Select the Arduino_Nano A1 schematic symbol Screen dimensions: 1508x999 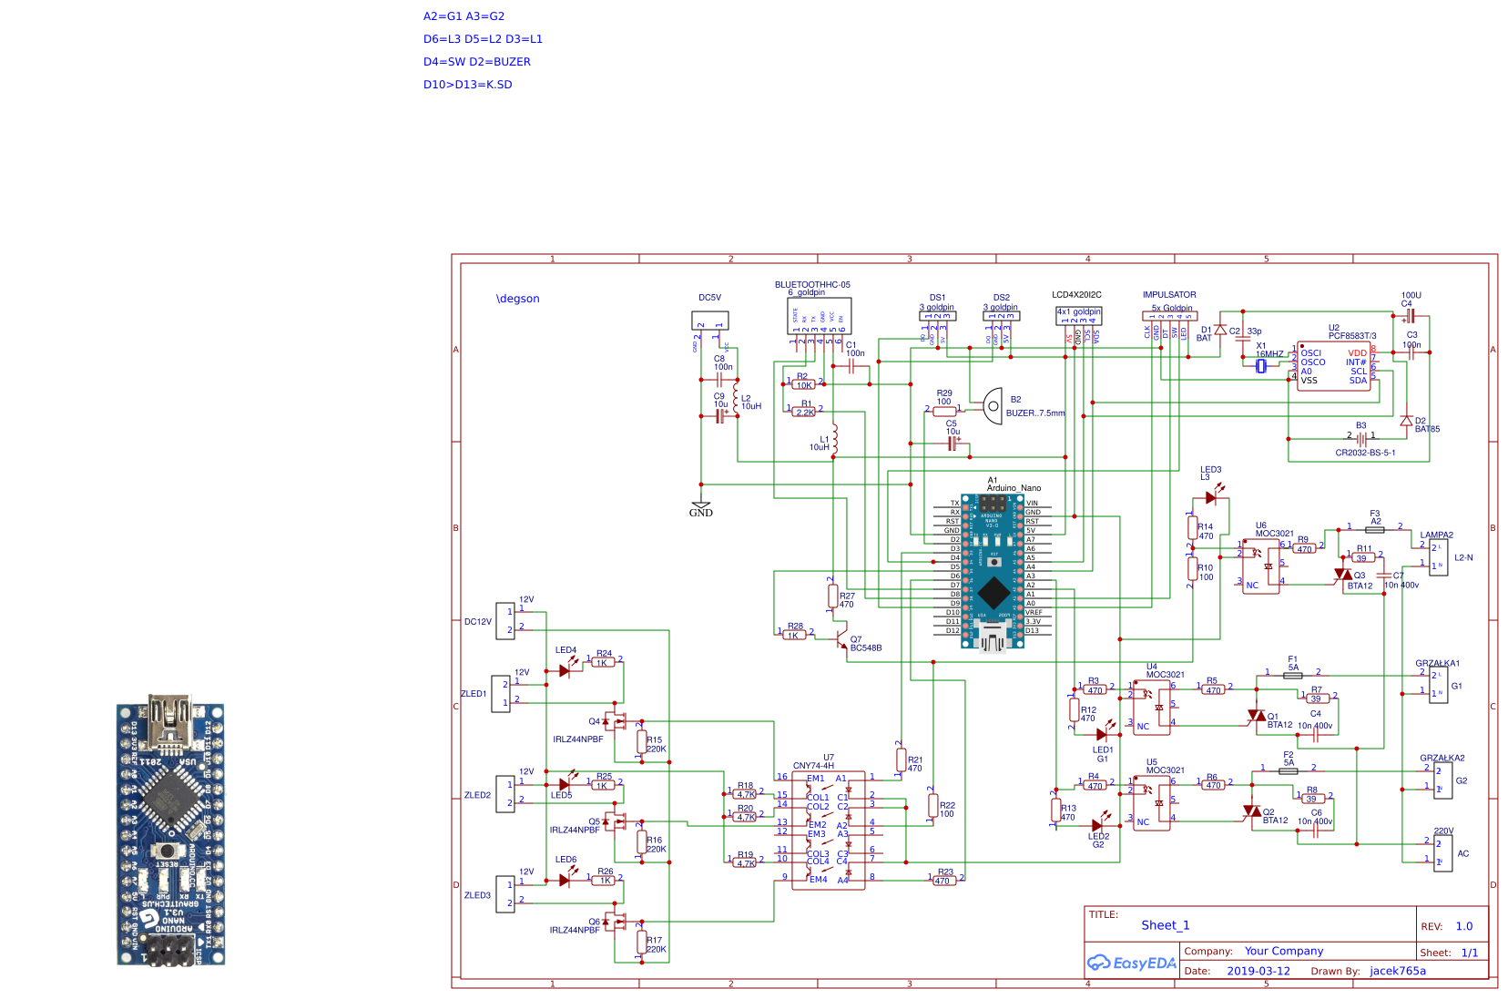coord(993,572)
